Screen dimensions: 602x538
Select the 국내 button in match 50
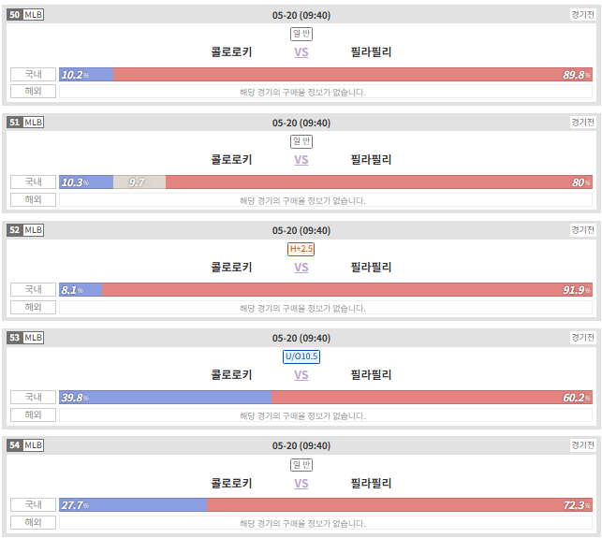point(33,75)
